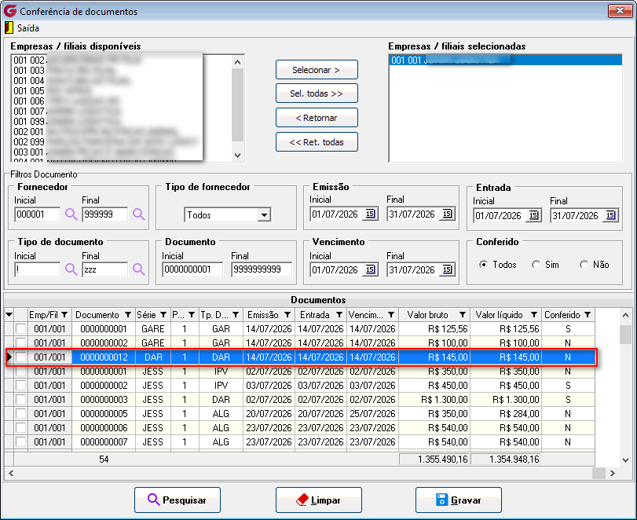
Task: Check the box for JESS document 0000000003
Action: pos(20,399)
